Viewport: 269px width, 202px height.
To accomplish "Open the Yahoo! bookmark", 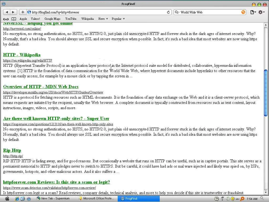I will tap(35, 19).
